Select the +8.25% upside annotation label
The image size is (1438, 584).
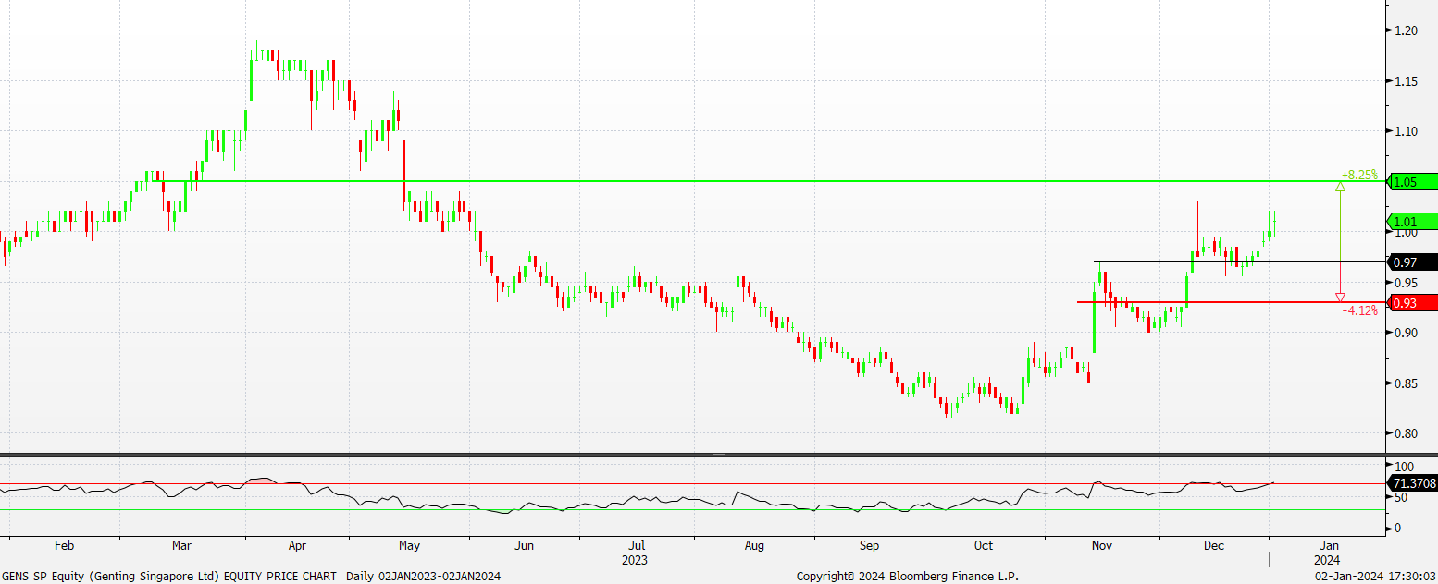click(1358, 175)
